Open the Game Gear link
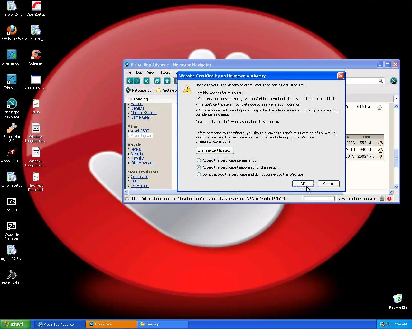Screen dimensions: 412x329 pyautogui.click(x=140, y=117)
